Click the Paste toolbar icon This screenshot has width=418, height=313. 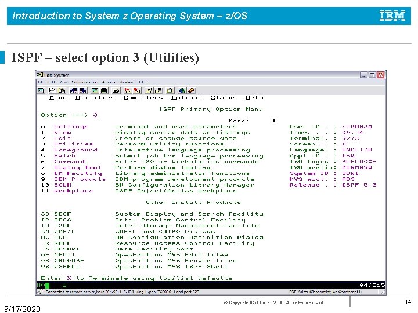pos(62,90)
